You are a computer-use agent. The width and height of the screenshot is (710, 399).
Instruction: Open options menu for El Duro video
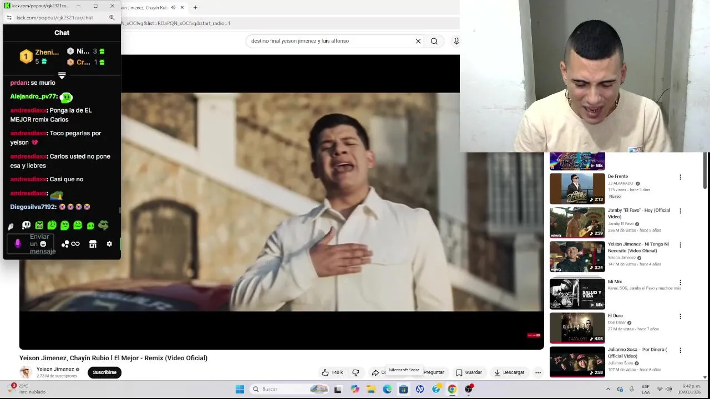tap(680, 316)
